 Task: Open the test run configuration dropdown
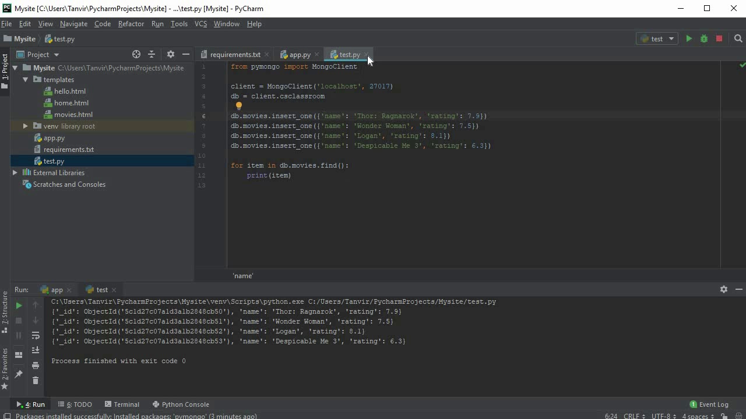[x=656, y=38]
